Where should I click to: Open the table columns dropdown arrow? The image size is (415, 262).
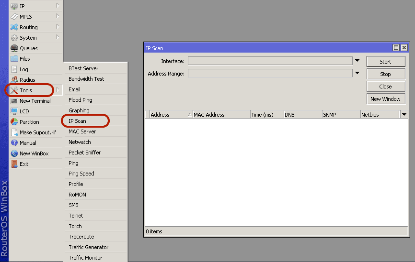tap(404, 114)
